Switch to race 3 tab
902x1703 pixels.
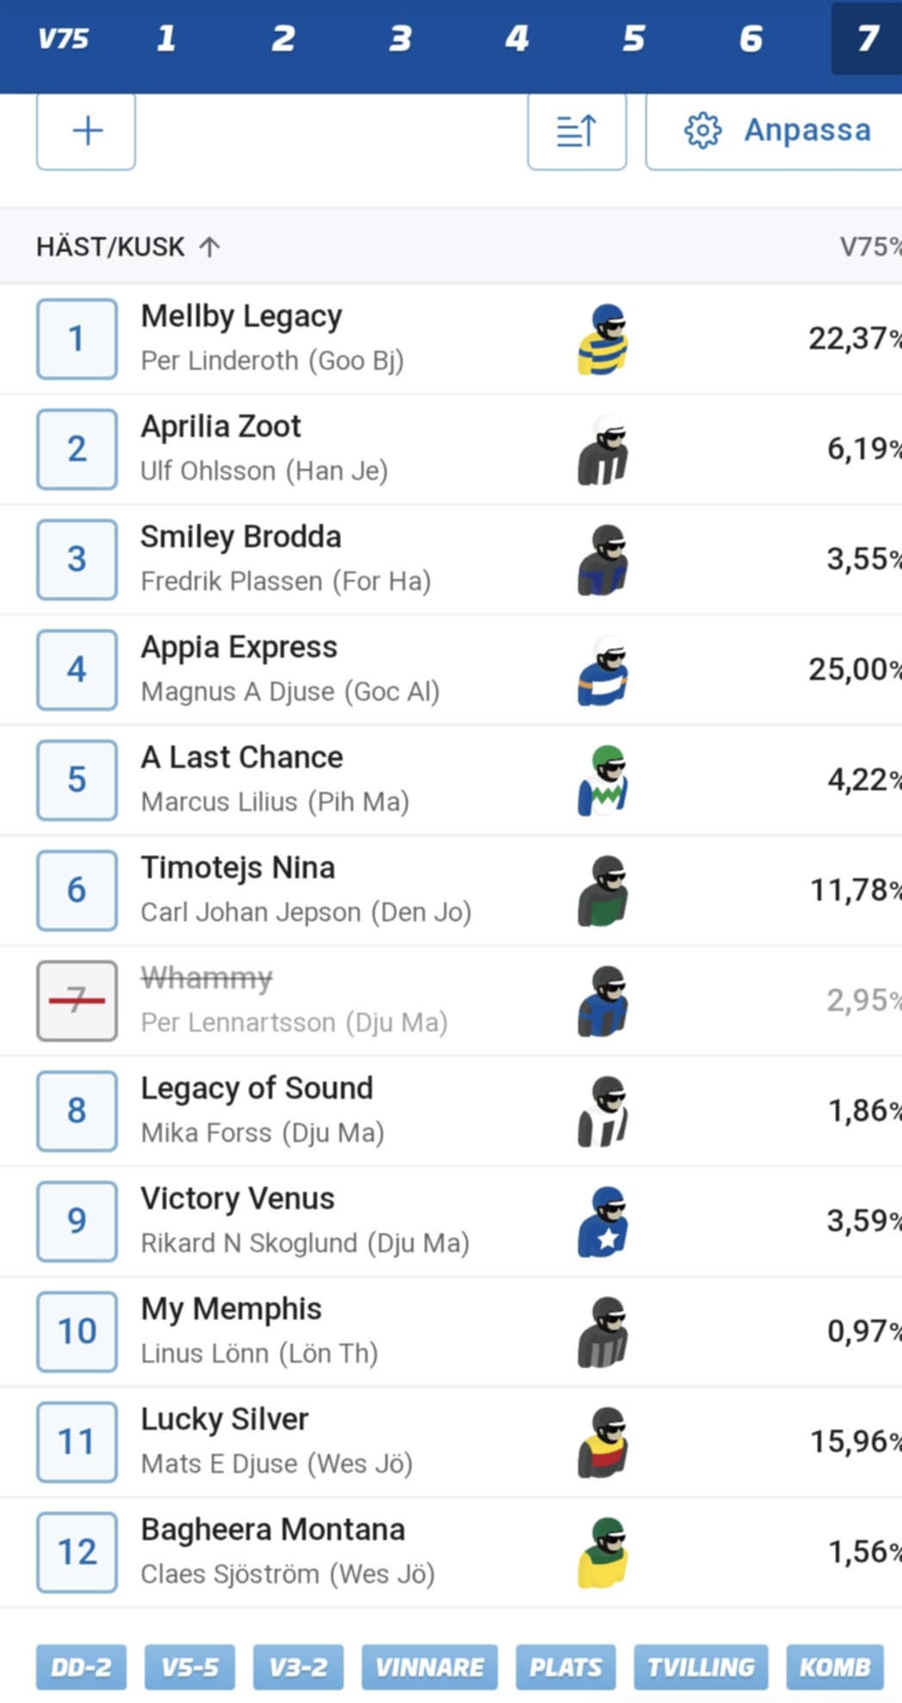(400, 38)
